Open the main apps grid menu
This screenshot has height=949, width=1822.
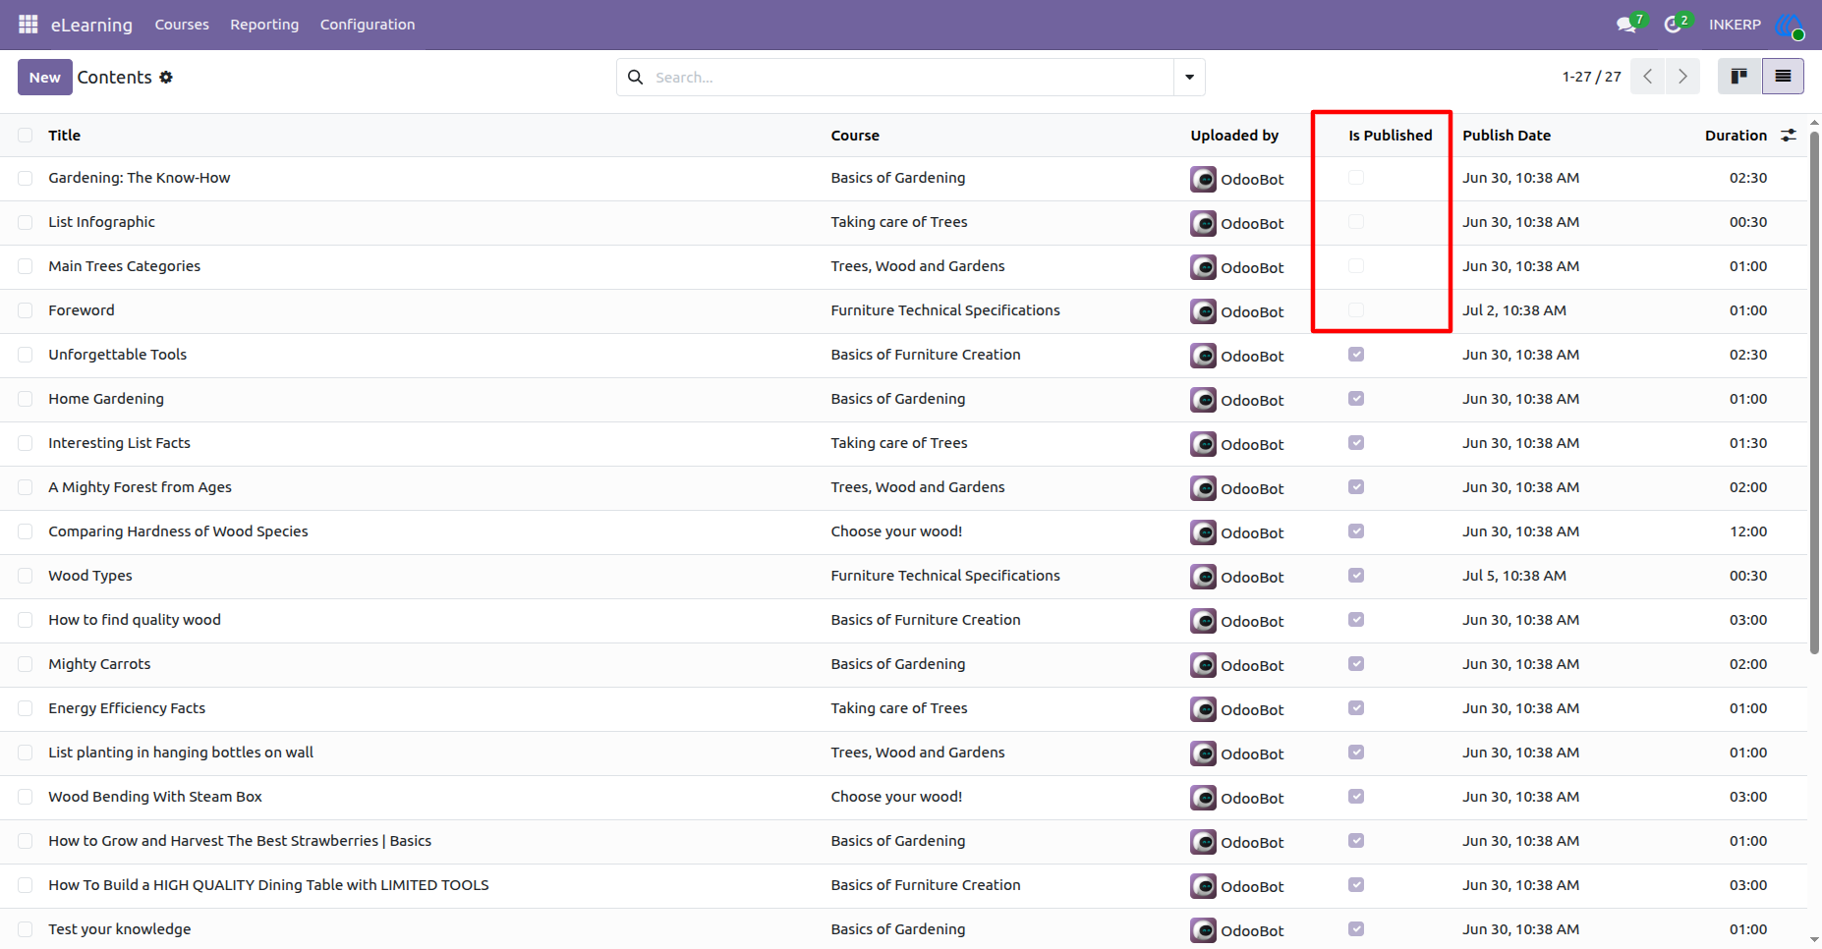tap(28, 24)
